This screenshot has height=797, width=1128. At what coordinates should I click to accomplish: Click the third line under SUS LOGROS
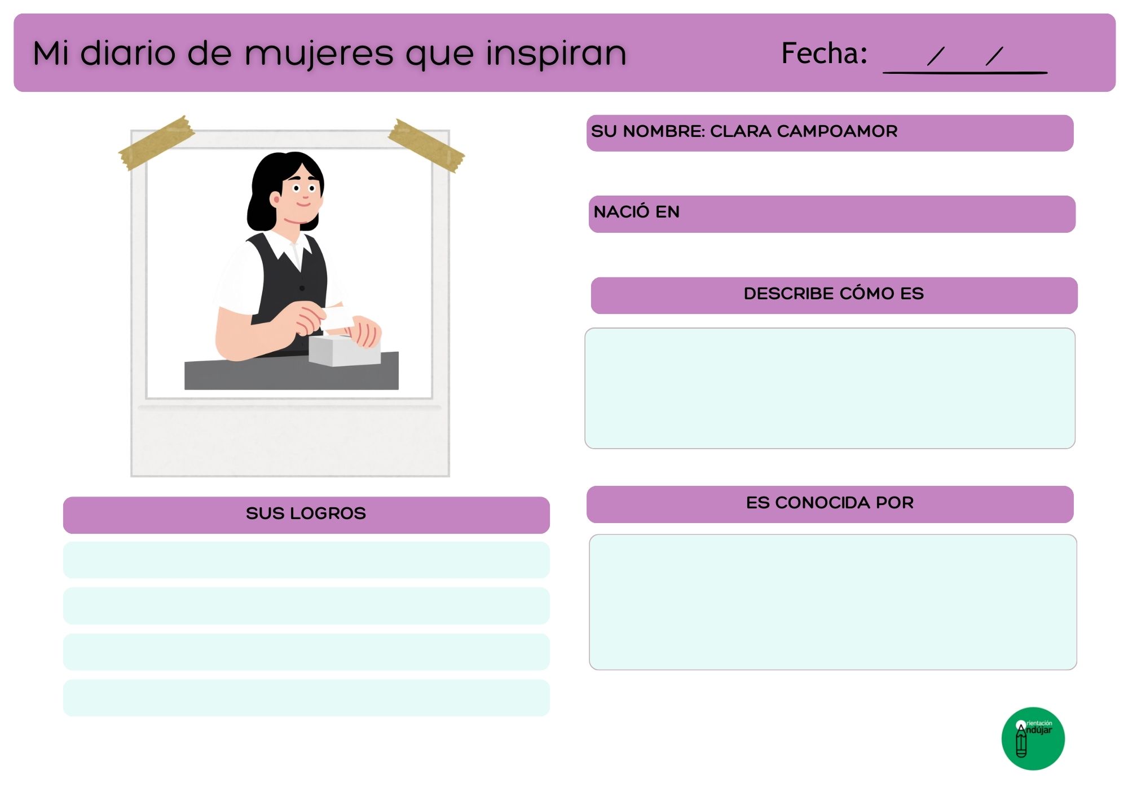pyautogui.click(x=306, y=652)
